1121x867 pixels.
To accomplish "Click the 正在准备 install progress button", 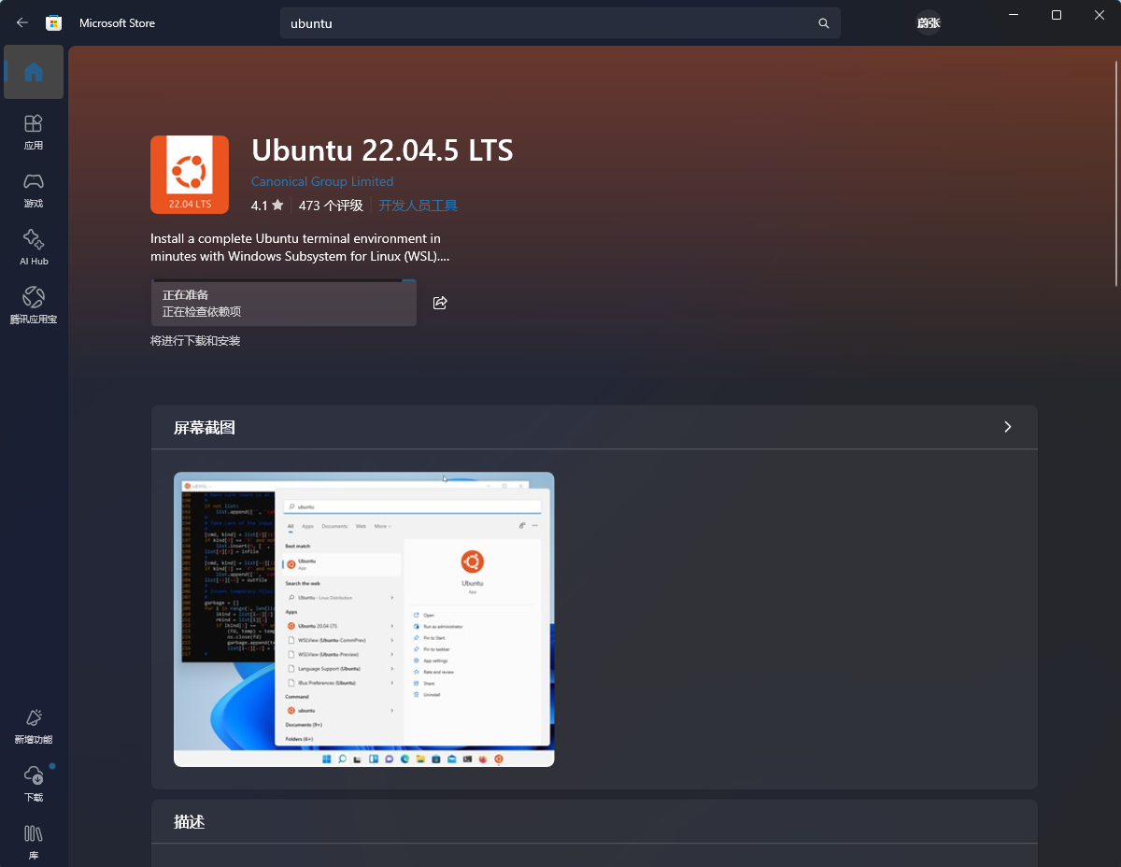I will (x=284, y=303).
